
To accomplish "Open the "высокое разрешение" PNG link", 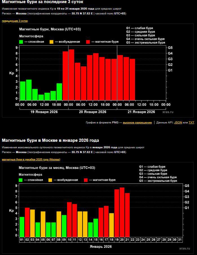I will pos(137,123).
